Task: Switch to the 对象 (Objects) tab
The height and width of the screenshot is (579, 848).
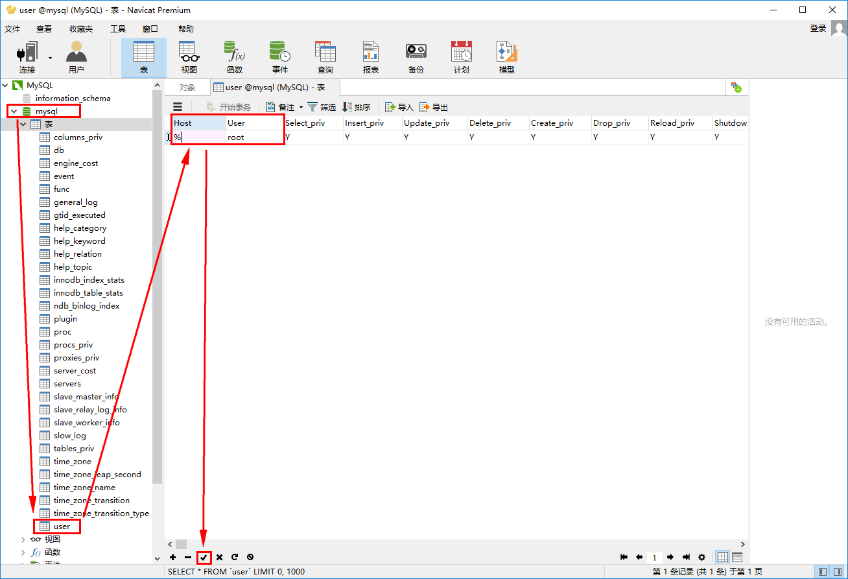Action: [187, 88]
